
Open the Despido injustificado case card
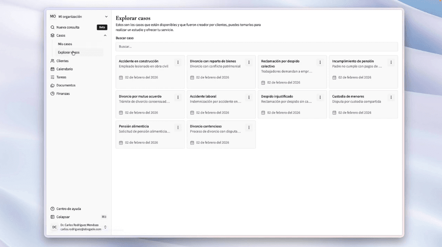(x=287, y=104)
